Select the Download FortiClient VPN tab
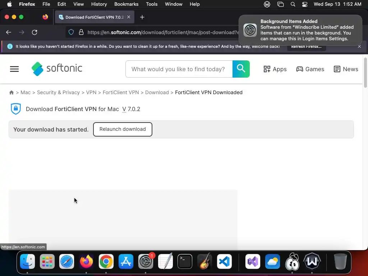368x276 pixels. 95,17
